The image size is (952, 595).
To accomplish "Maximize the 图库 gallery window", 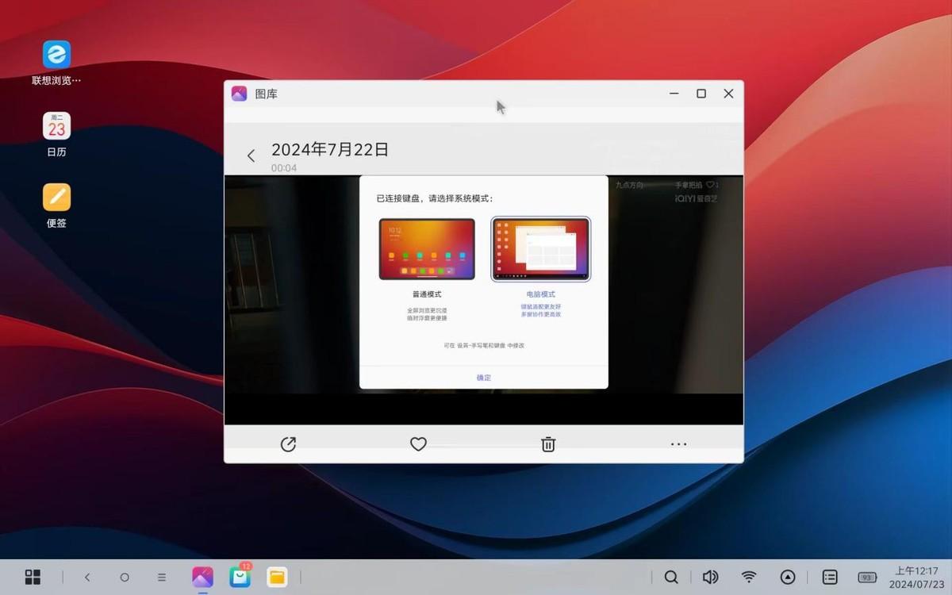I will click(701, 94).
